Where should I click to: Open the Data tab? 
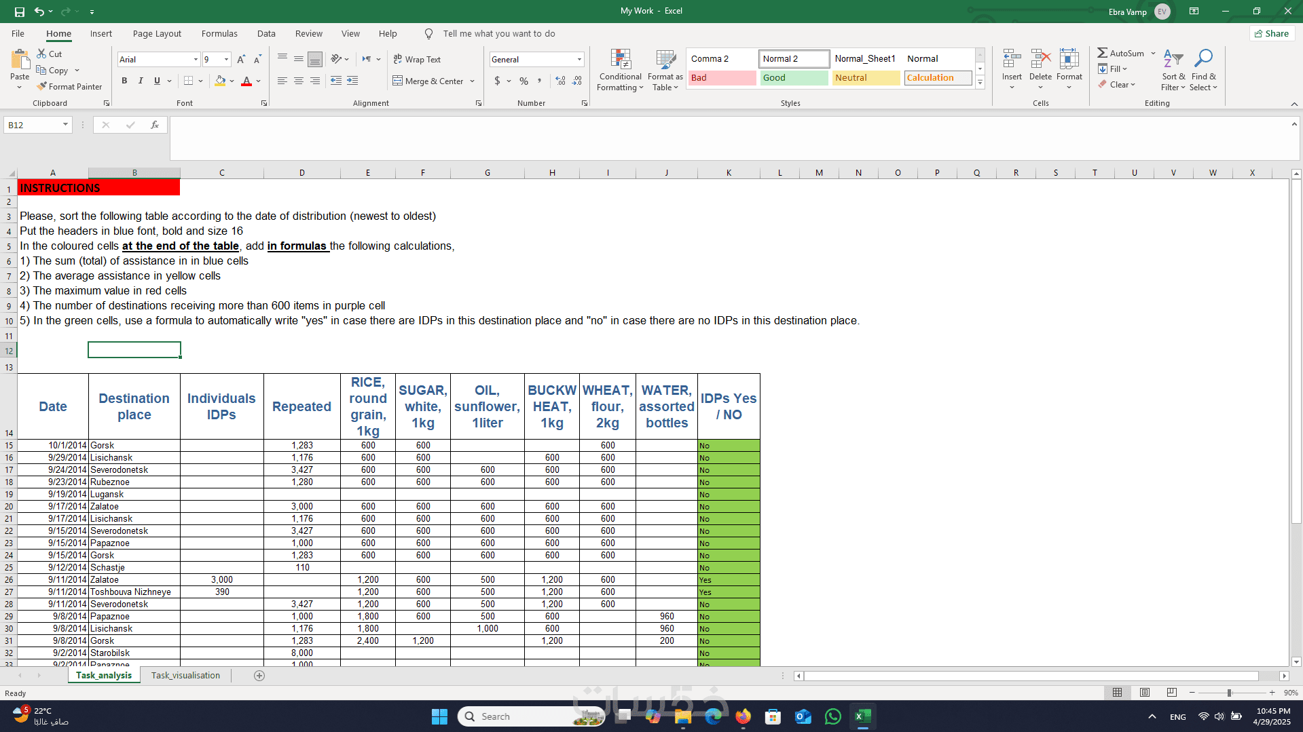click(x=266, y=34)
